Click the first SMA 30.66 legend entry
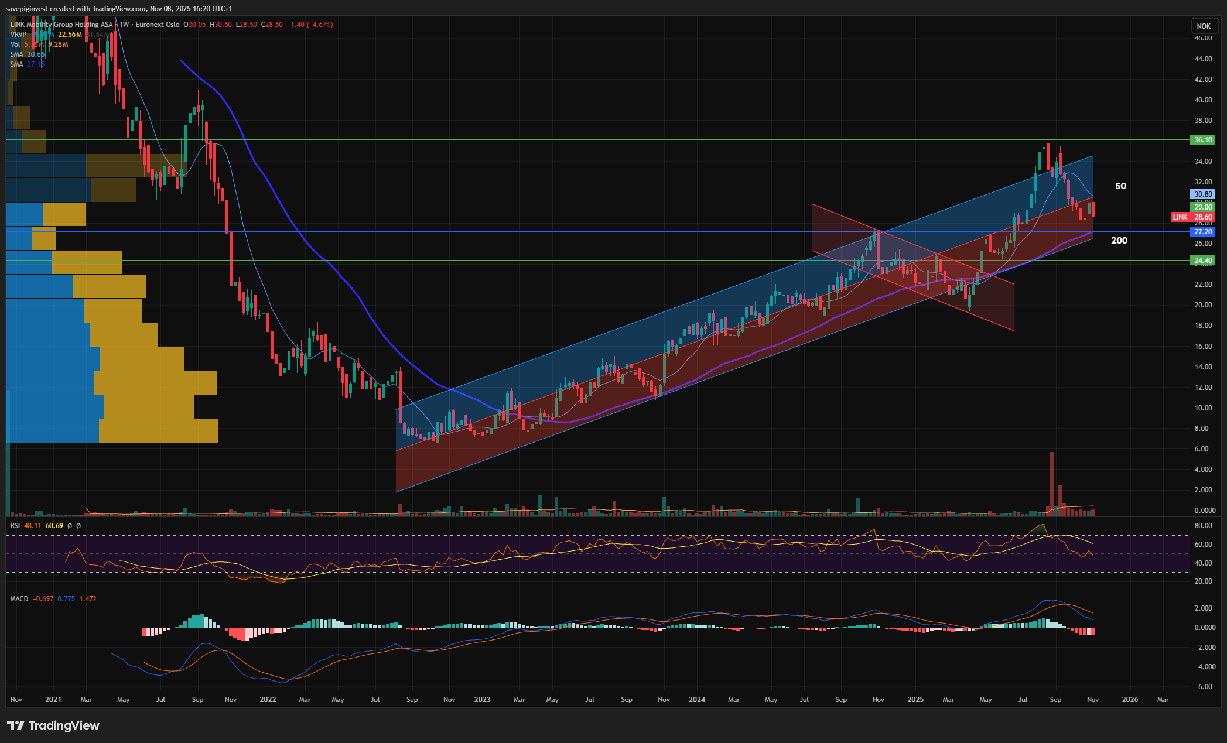This screenshot has width=1227, height=743. (x=27, y=54)
